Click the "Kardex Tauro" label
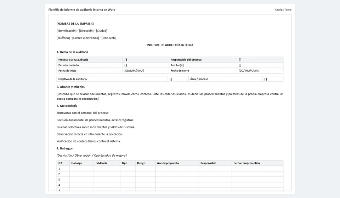This screenshot has width=340, height=198. [283, 10]
